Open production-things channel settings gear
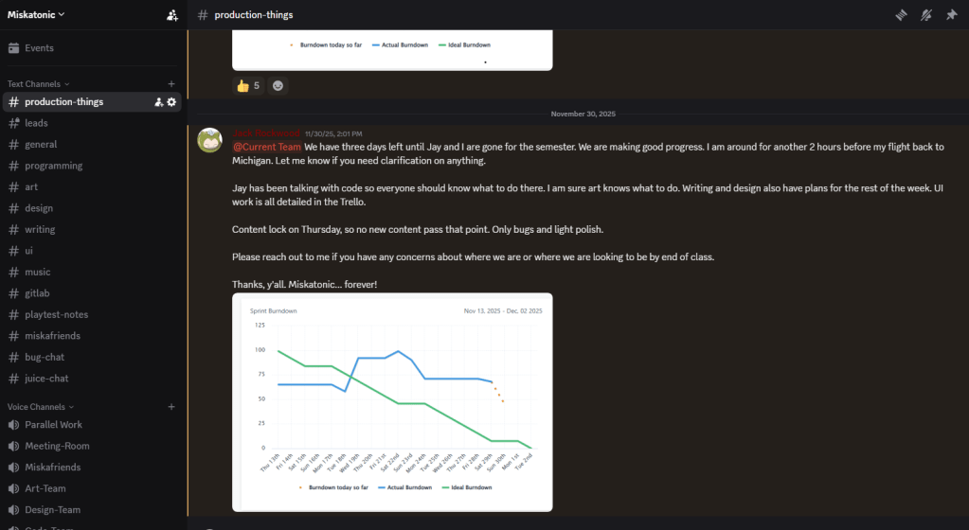The height and width of the screenshot is (530, 969). [171, 102]
